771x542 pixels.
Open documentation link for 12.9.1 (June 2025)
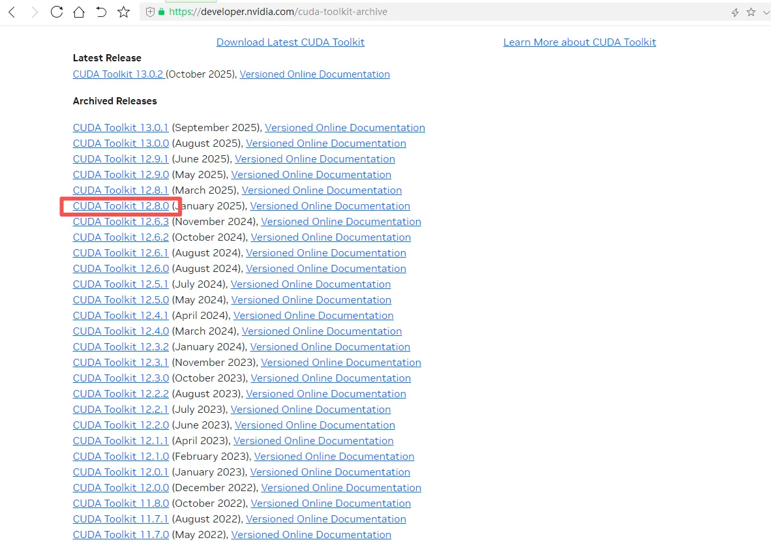314,159
